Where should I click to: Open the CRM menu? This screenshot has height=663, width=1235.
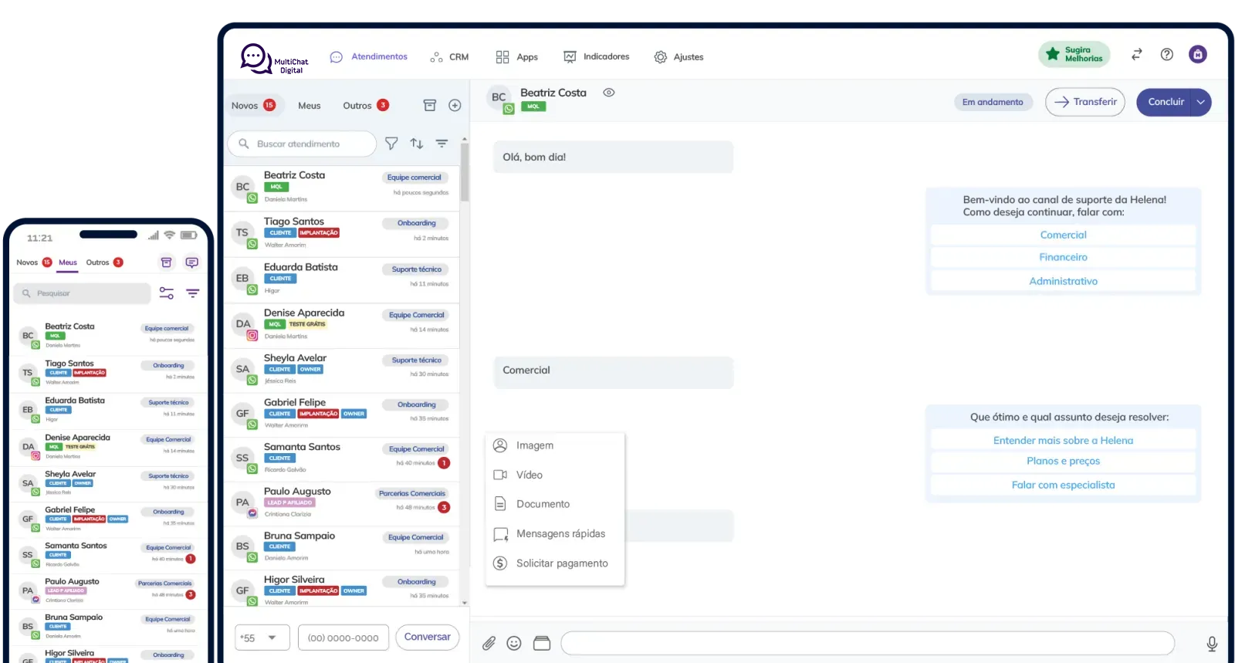[449, 57]
